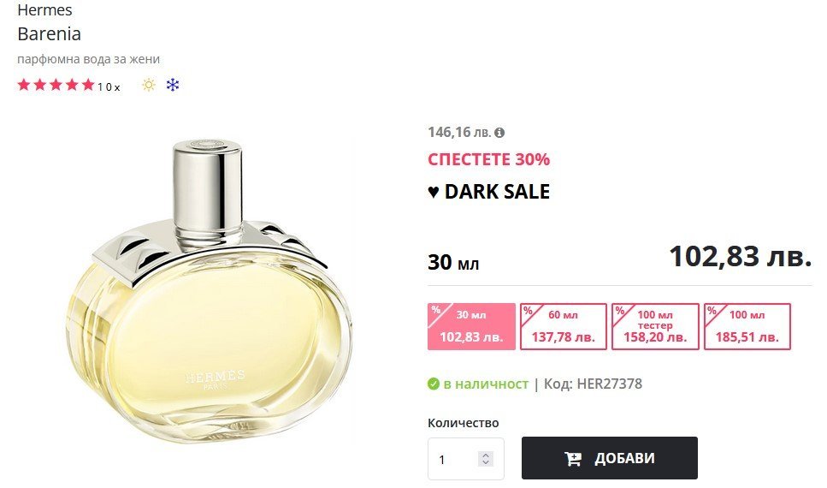
Task: Click the green in-stock checkmark icon
Action: pyautogui.click(x=434, y=384)
